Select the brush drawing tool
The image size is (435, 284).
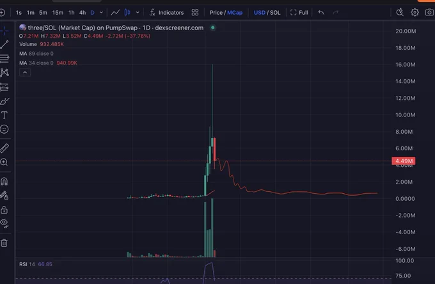(4, 101)
